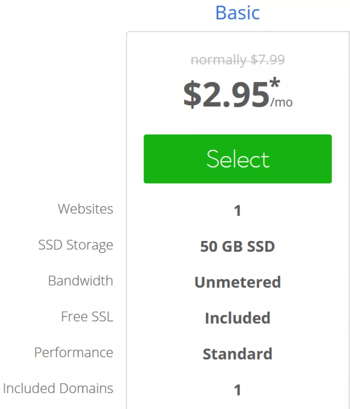The height and width of the screenshot is (409, 350).
Task: Click the word "normally" in strikethrough text
Action: click(218, 60)
